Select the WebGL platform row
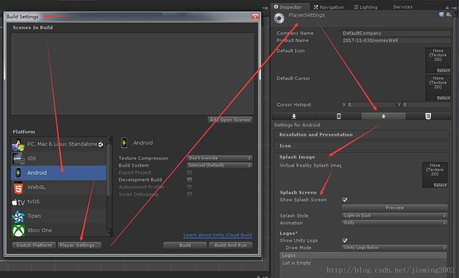Image resolution: width=459 pixels, height=278 pixels. pos(58,187)
